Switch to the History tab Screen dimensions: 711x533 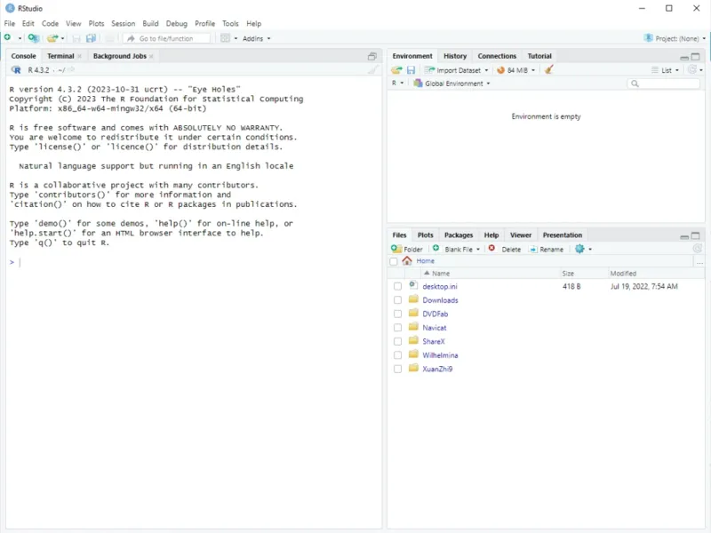point(455,56)
